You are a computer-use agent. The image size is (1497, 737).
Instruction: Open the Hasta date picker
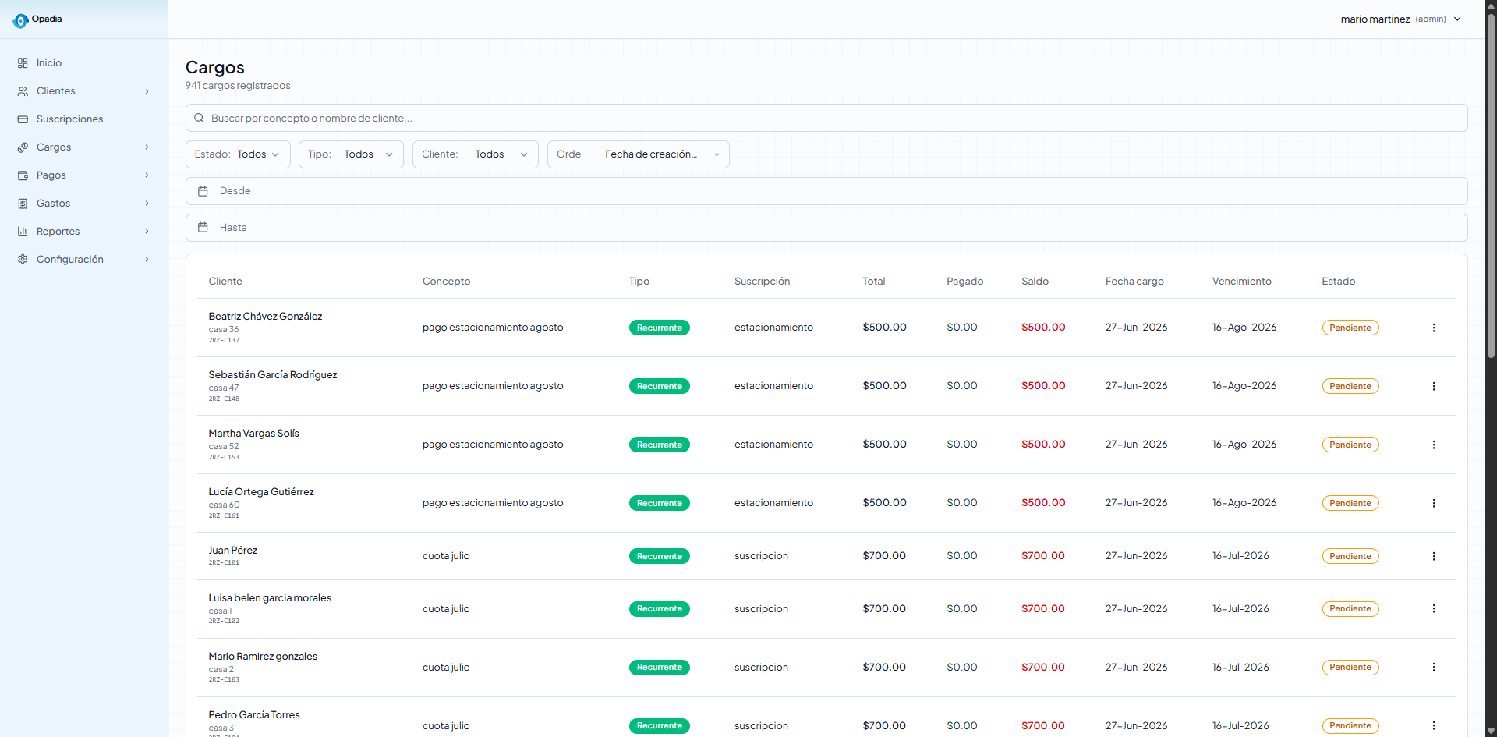826,228
